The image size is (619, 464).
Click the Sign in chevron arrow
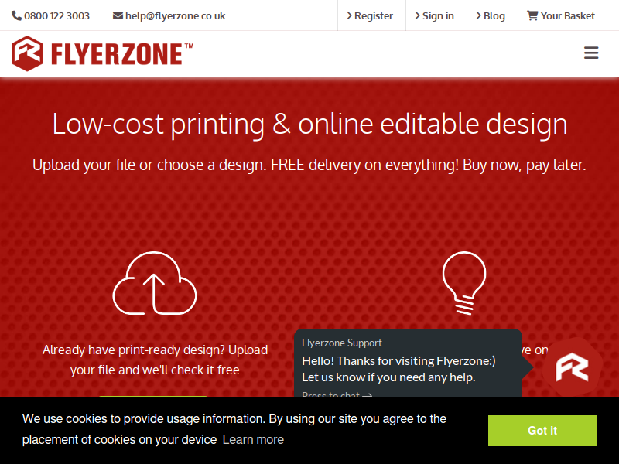[417, 15]
